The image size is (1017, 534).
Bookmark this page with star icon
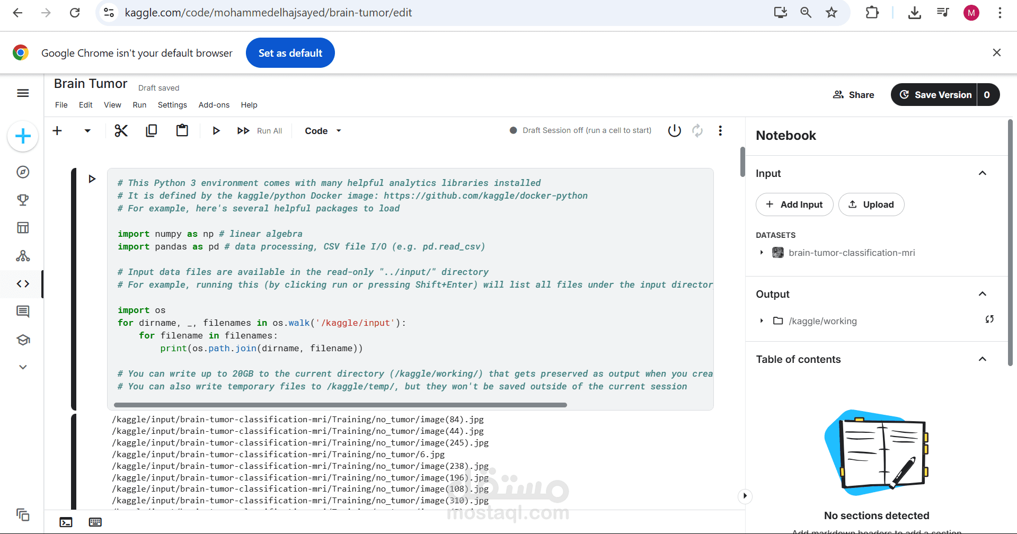click(832, 13)
